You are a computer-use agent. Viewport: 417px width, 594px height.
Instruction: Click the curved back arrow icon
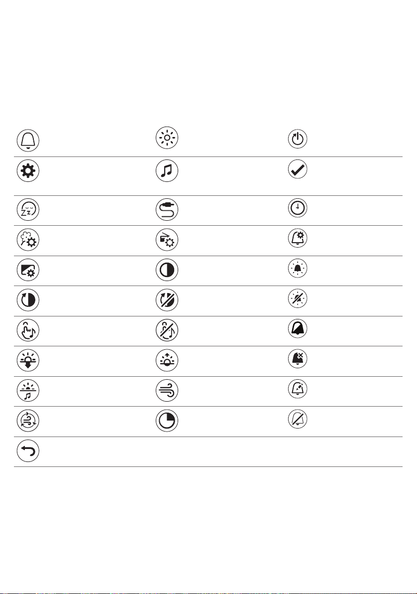[28, 451]
